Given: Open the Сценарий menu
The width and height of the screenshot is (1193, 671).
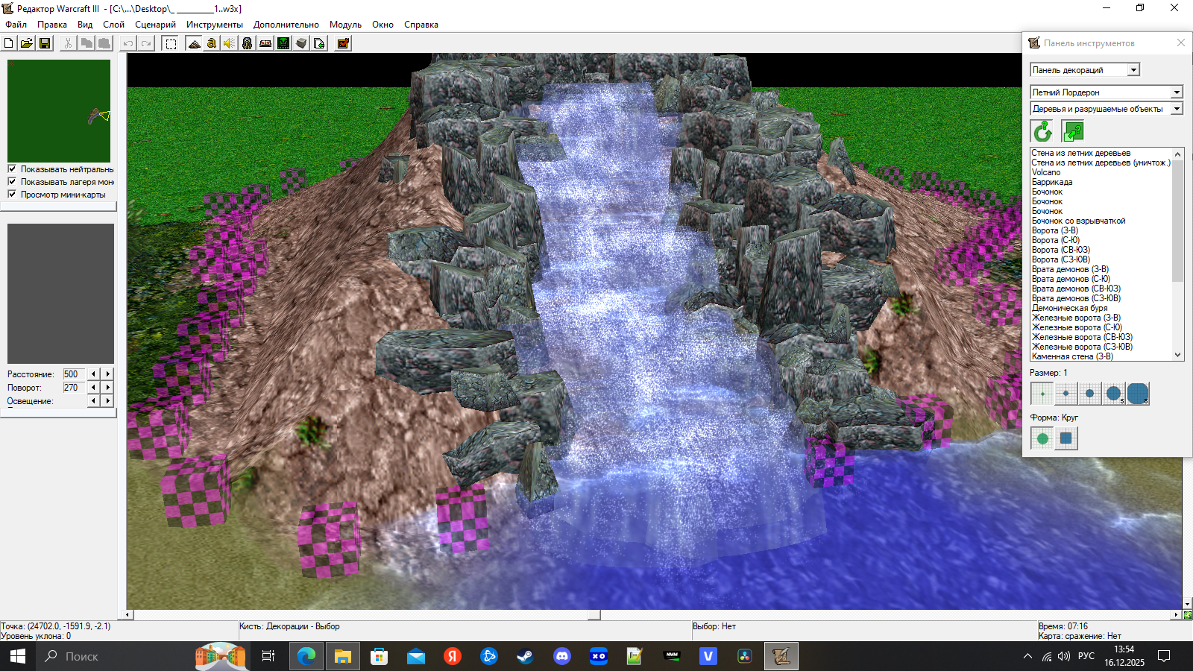Looking at the screenshot, I should pyautogui.click(x=155, y=25).
